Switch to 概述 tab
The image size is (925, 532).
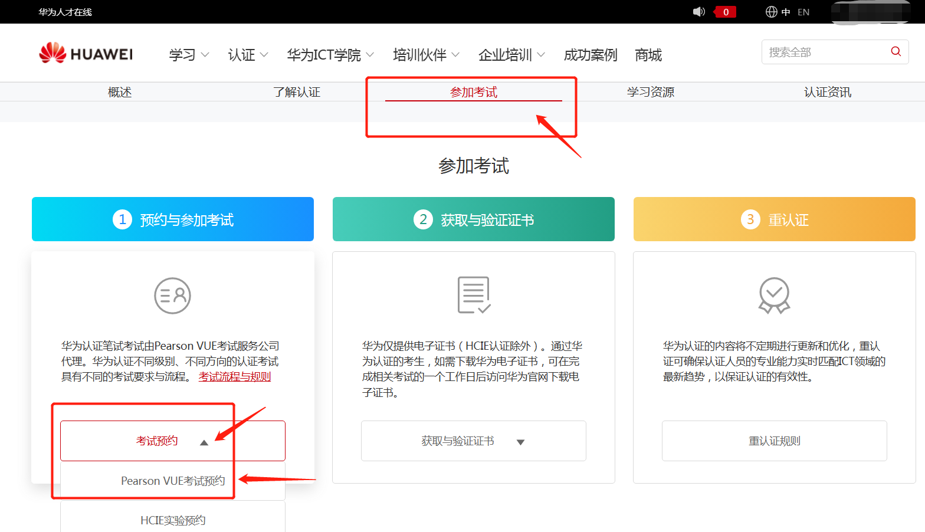coord(120,92)
